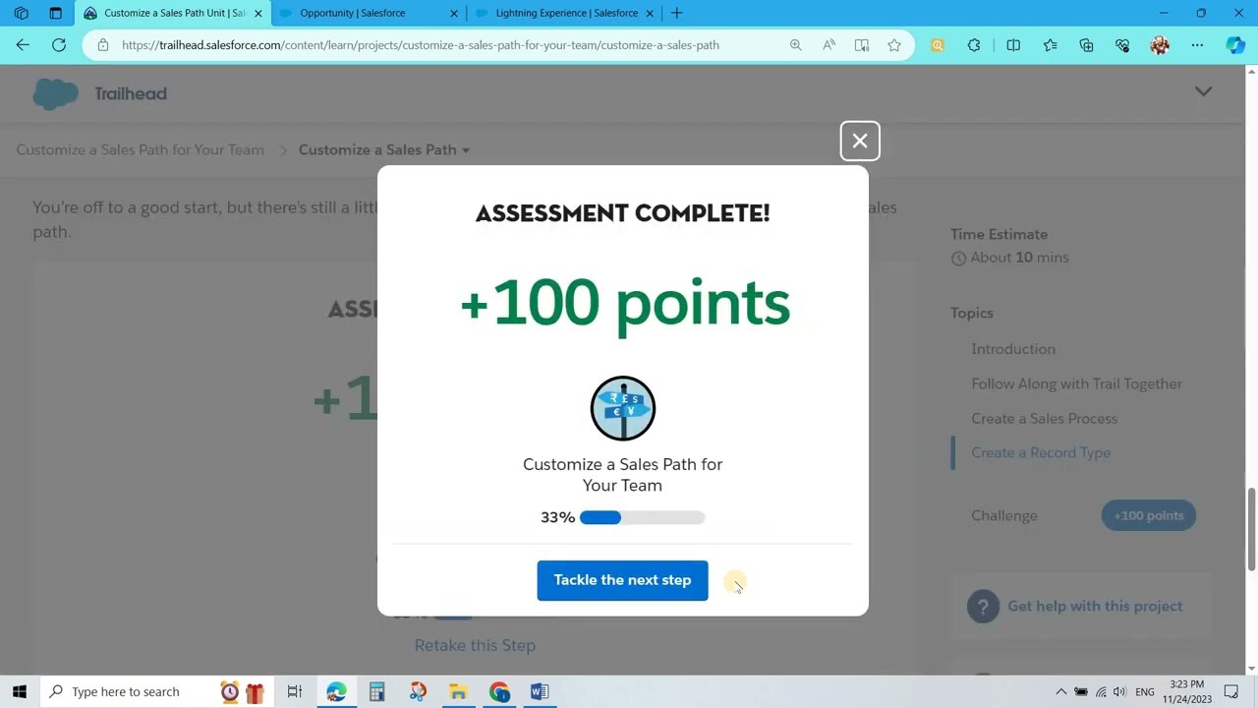The width and height of the screenshot is (1258, 708).
Task: Click the page vertical scrollbar
Action: (x=1251, y=528)
